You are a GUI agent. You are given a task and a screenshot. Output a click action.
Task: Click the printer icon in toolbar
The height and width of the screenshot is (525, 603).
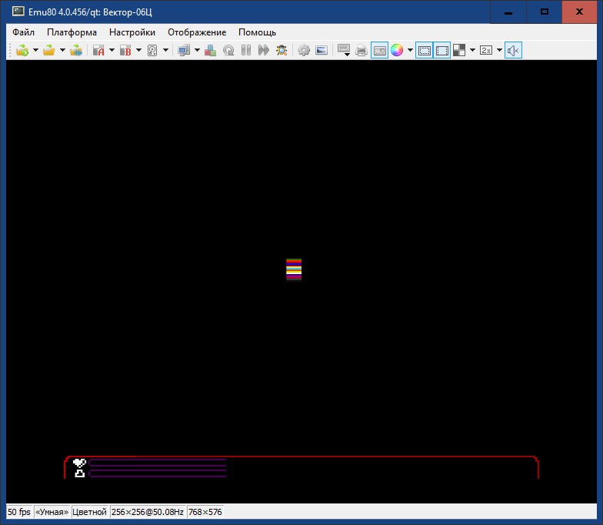(x=361, y=51)
